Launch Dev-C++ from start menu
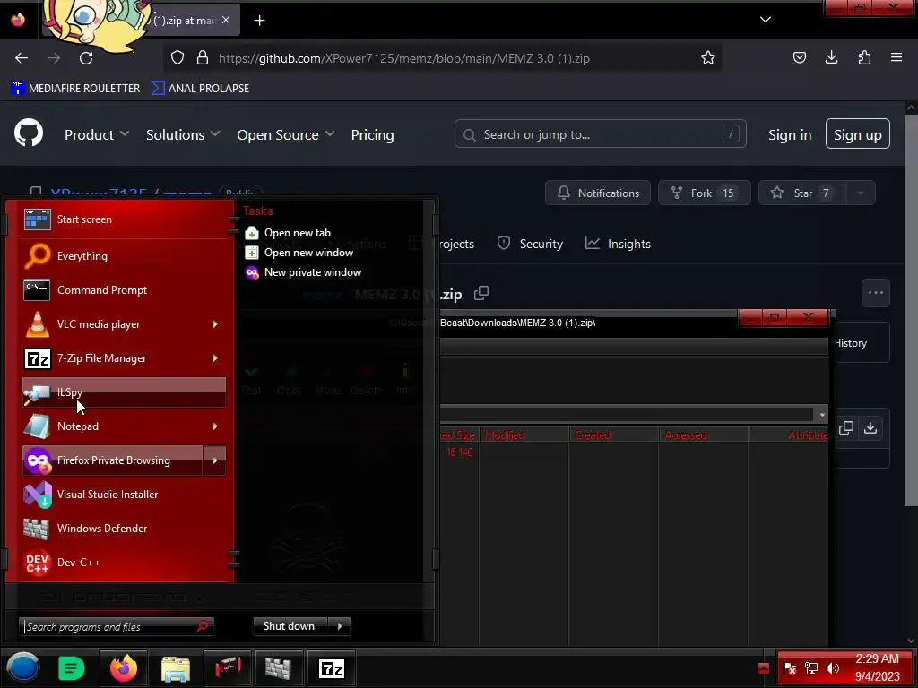This screenshot has height=688, width=918. pos(124,563)
